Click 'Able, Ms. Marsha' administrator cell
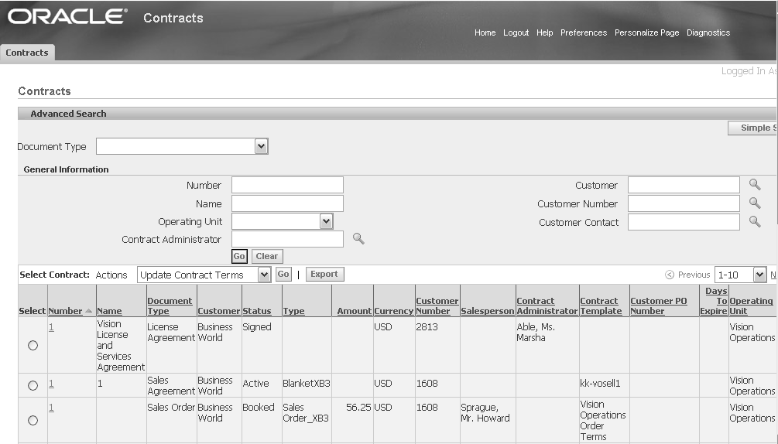The height and width of the screenshot is (444, 778). click(536, 333)
